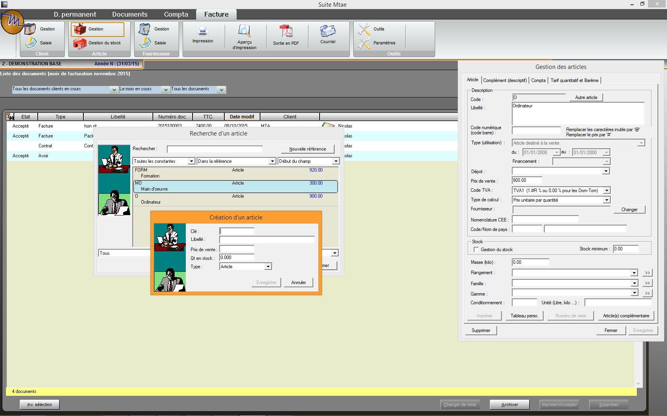Click the Paramètres icon

tap(364, 43)
